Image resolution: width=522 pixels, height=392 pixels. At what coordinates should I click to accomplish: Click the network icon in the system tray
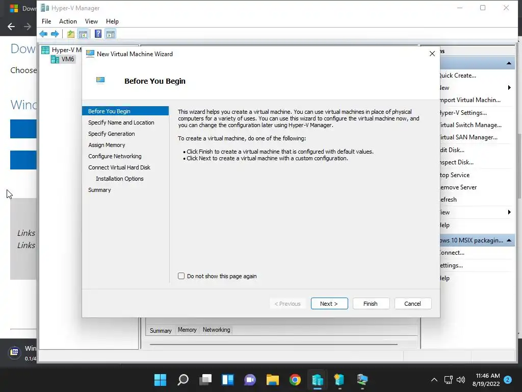click(449, 380)
